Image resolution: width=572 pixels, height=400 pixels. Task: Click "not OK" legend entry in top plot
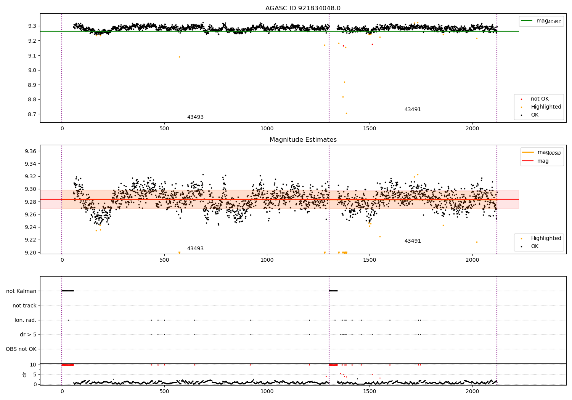tap(535, 99)
